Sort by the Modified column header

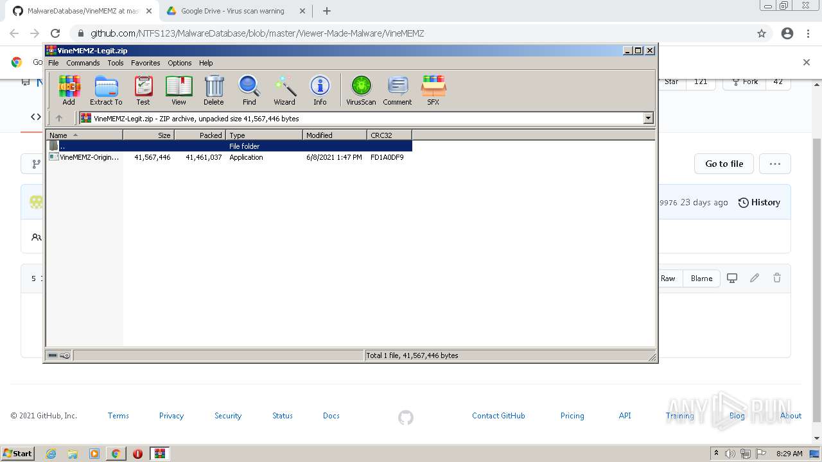click(x=335, y=135)
